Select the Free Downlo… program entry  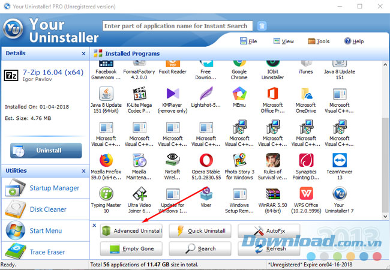pyautogui.click(x=206, y=71)
